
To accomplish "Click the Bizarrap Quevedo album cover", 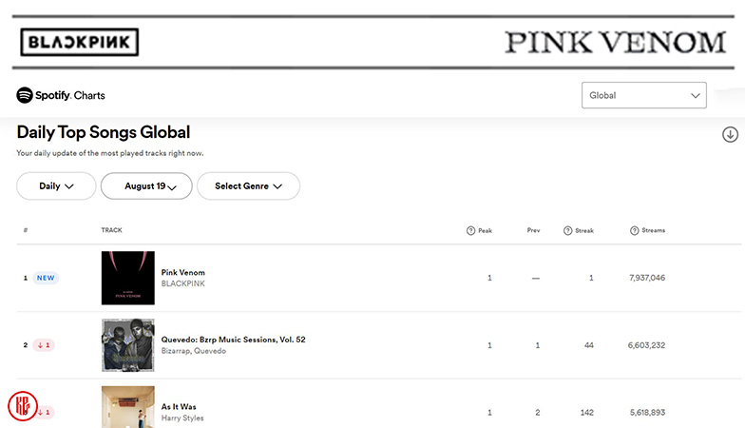I will coord(127,344).
